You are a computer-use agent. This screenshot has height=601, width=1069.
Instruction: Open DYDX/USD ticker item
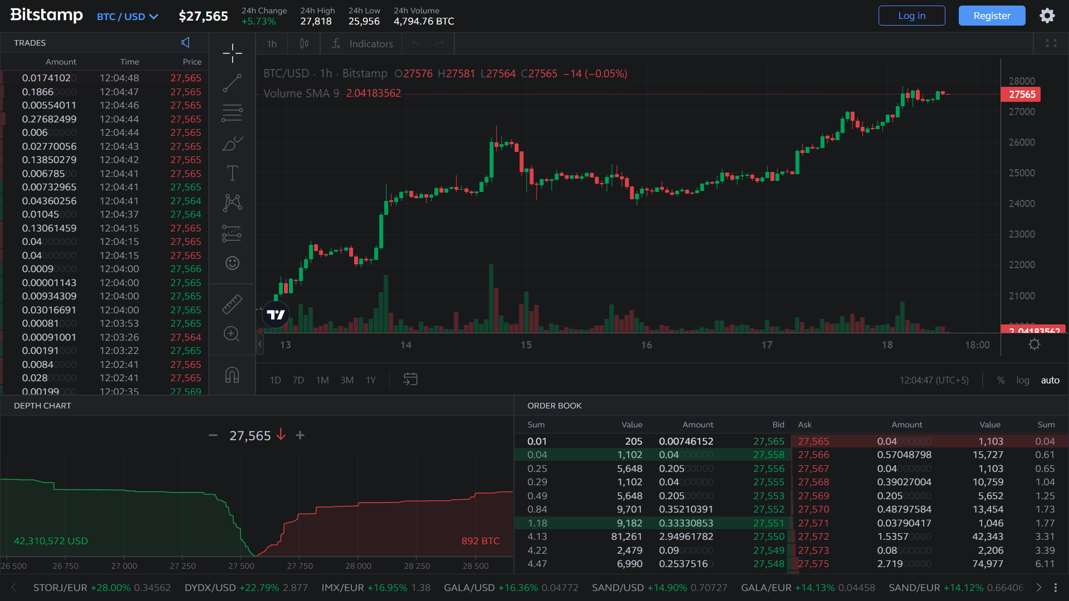point(246,588)
